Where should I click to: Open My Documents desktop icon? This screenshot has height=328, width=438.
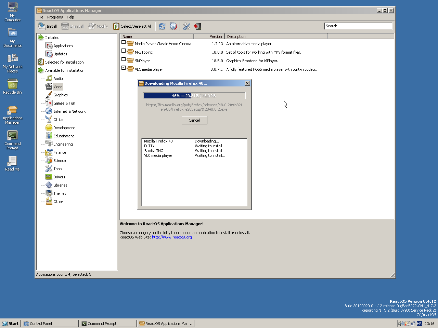[x=12, y=38]
